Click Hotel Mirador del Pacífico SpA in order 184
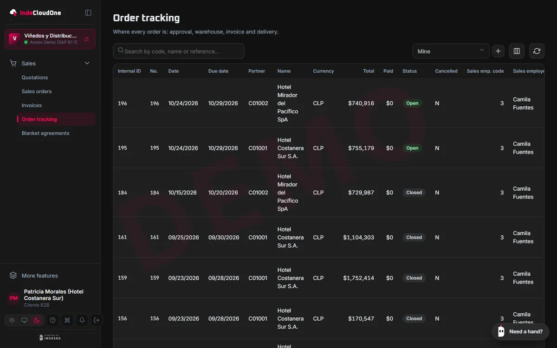 point(288,193)
